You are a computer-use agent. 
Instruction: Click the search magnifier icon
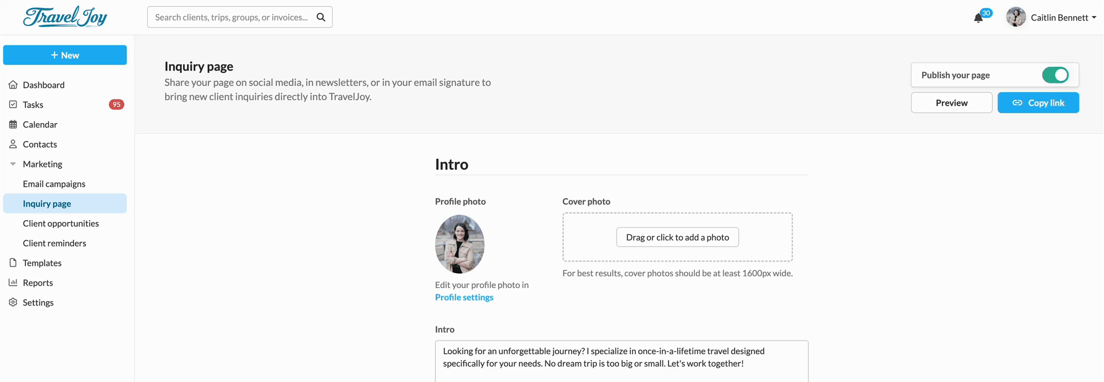(321, 17)
